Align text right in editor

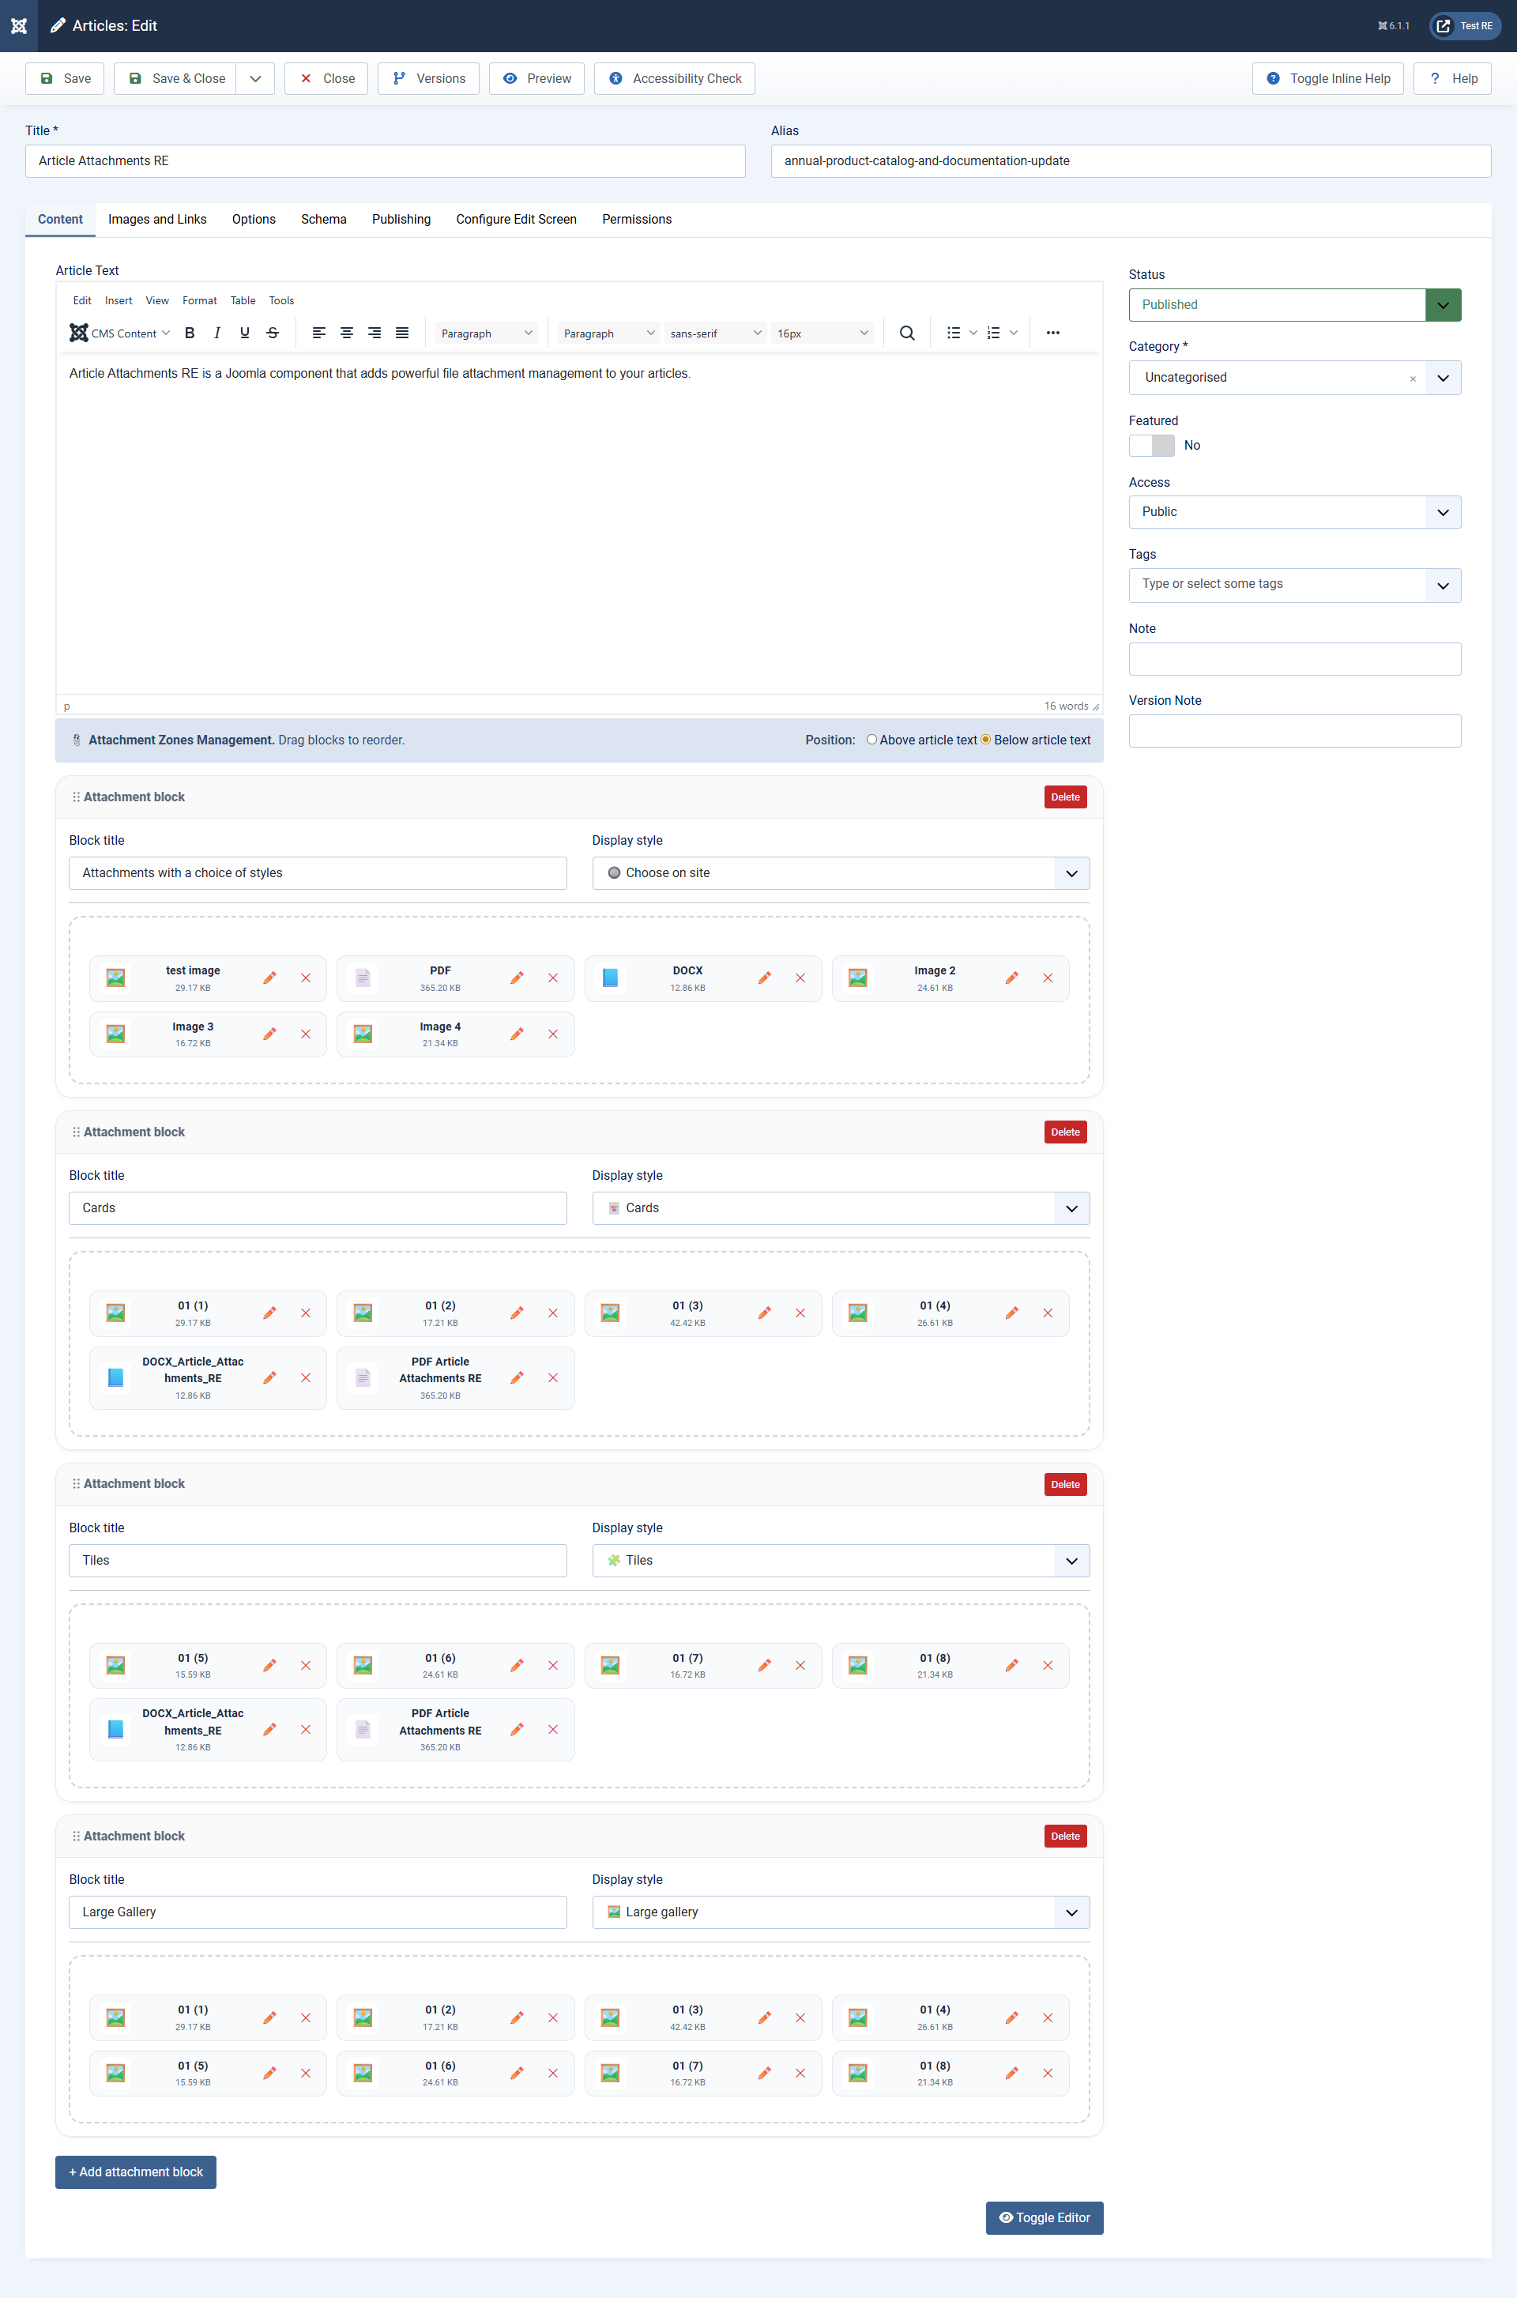(x=375, y=333)
